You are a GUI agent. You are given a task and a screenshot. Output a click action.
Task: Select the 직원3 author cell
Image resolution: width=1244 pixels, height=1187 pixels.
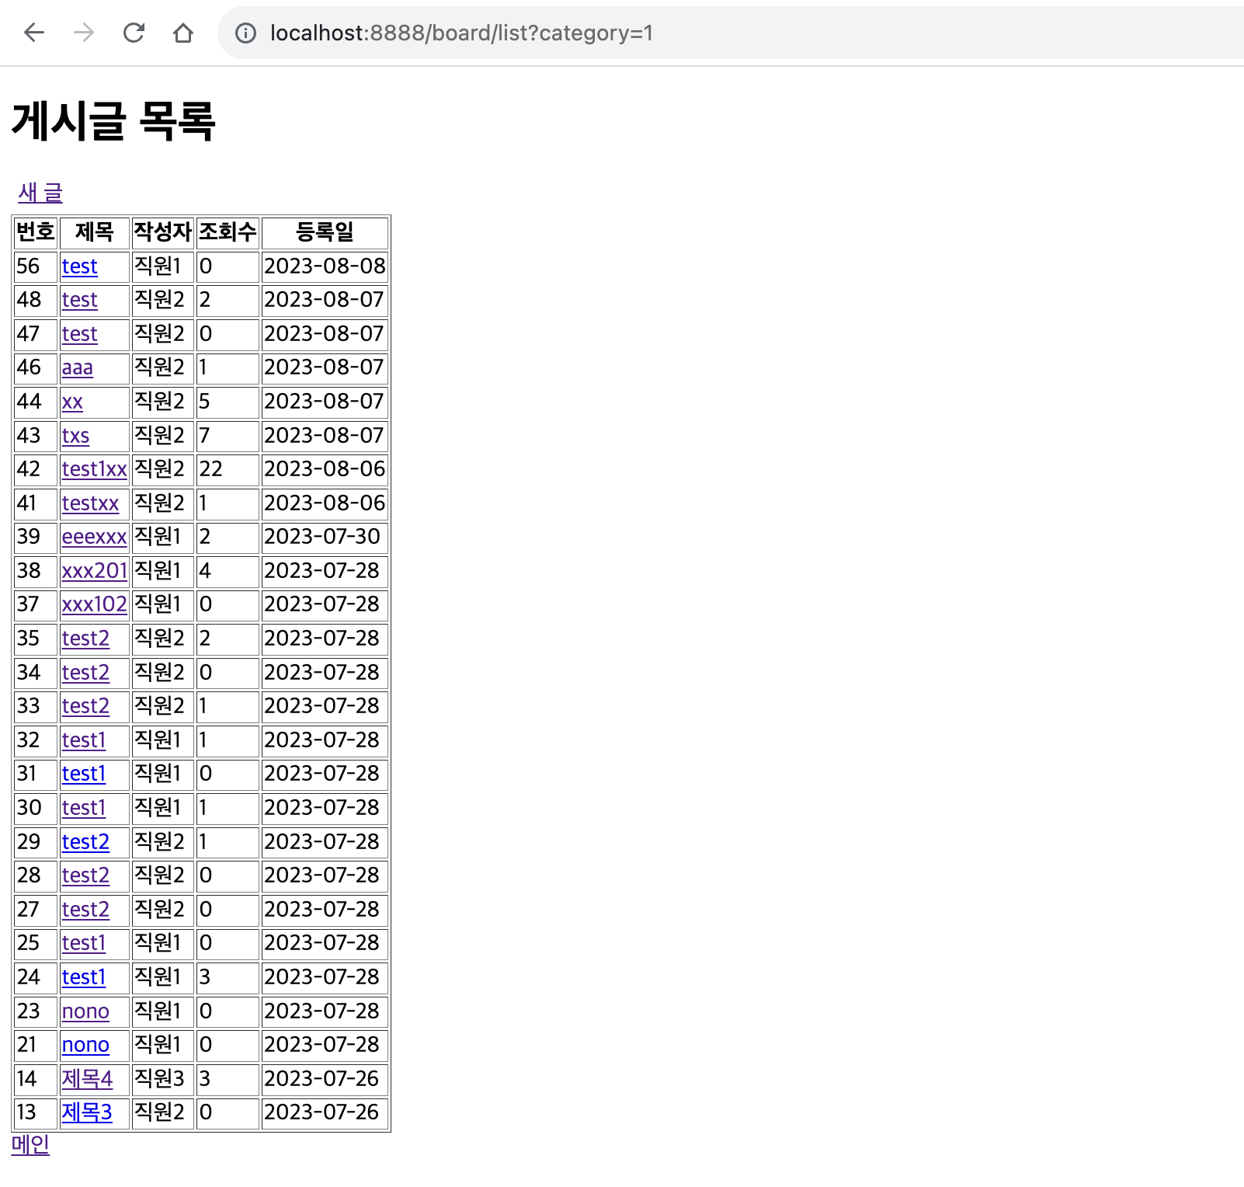tap(163, 1079)
